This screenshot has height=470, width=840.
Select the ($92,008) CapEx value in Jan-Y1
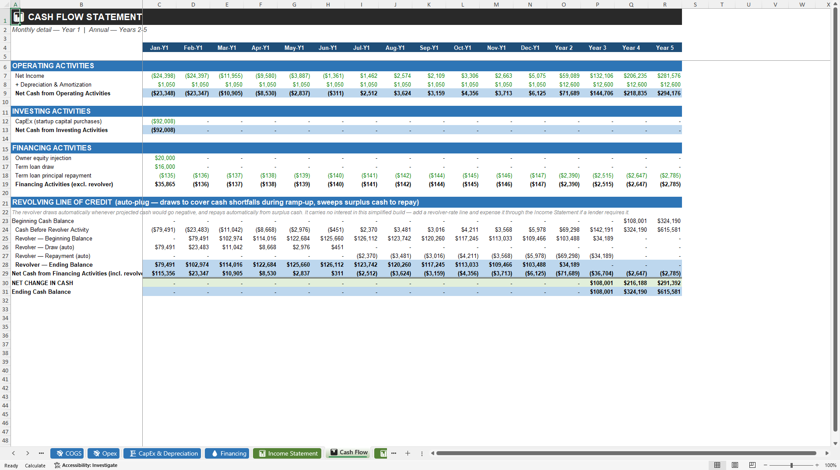click(159, 121)
